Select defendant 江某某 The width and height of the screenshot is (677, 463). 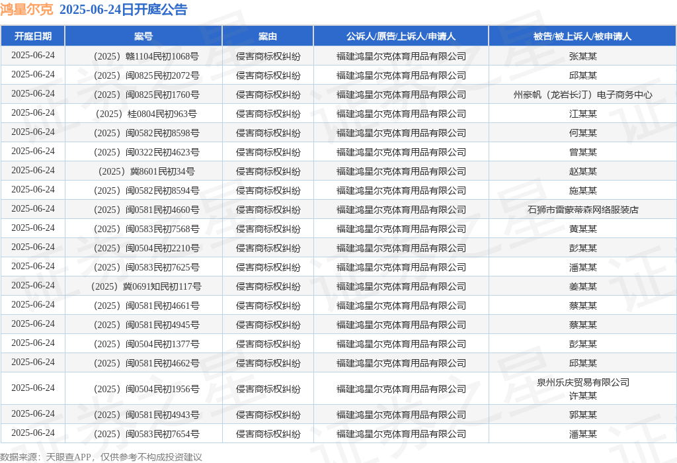[x=583, y=114]
